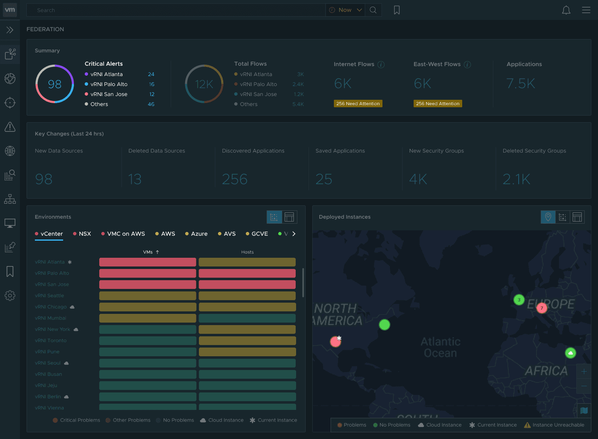The height and width of the screenshot is (439, 598).
Task: Click the red cluster marker labeled 7
Action: click(x=542, y=308)
